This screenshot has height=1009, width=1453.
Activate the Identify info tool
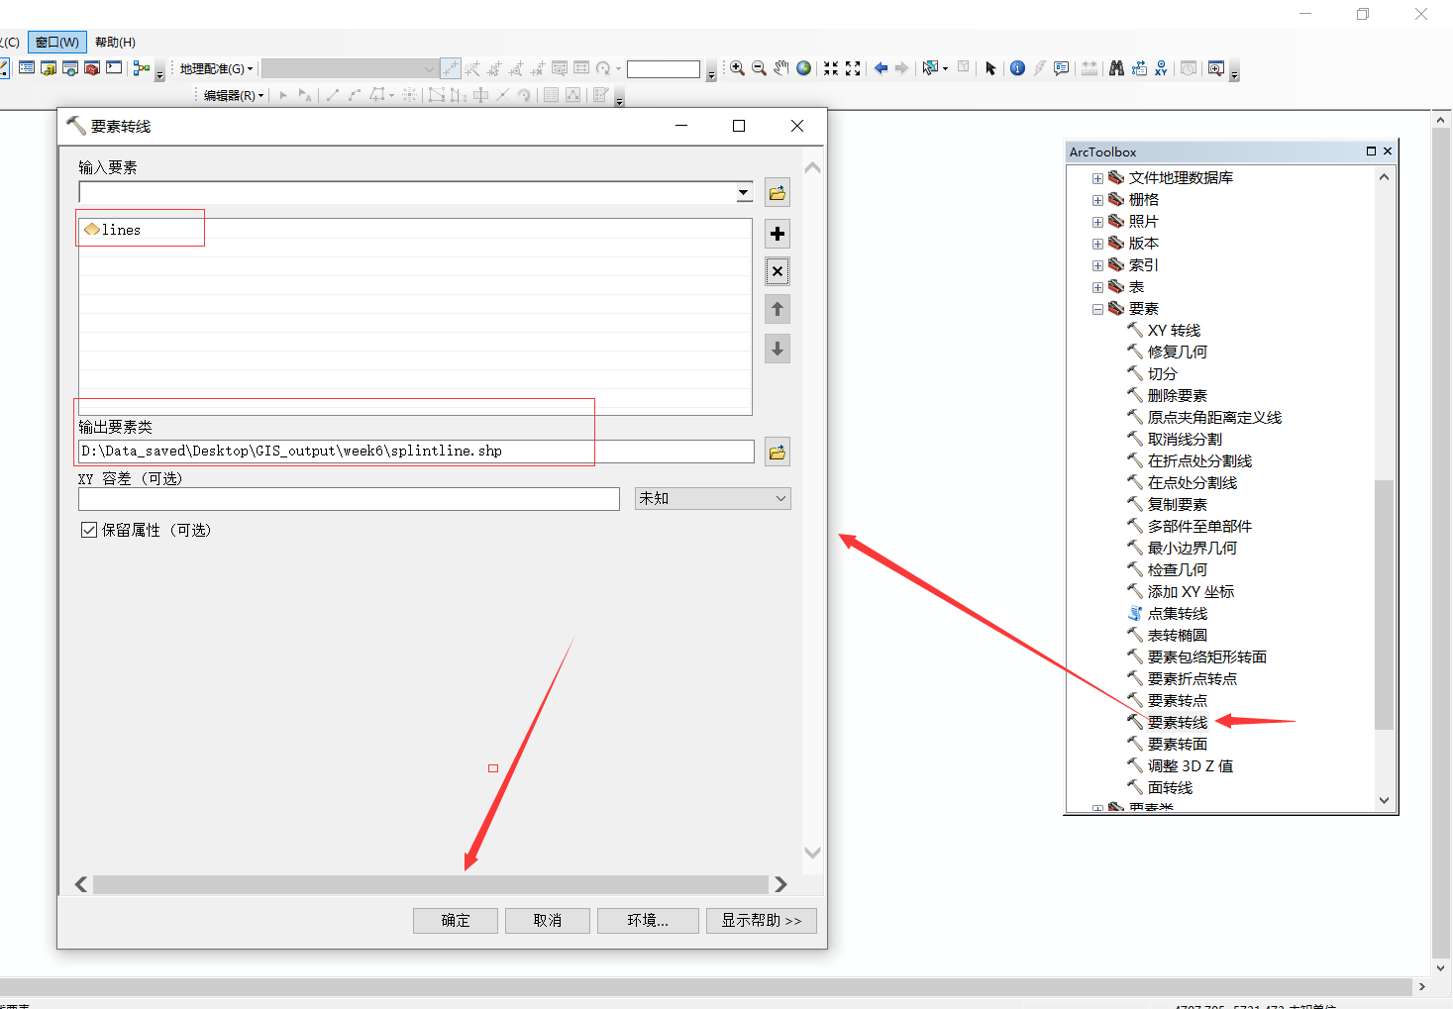(x=1017, y=68)
